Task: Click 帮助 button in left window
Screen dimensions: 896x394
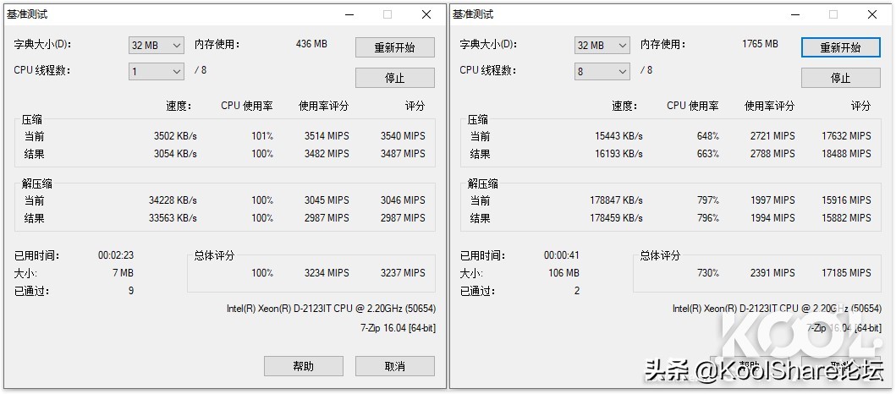Action: (x=304, y=366)
